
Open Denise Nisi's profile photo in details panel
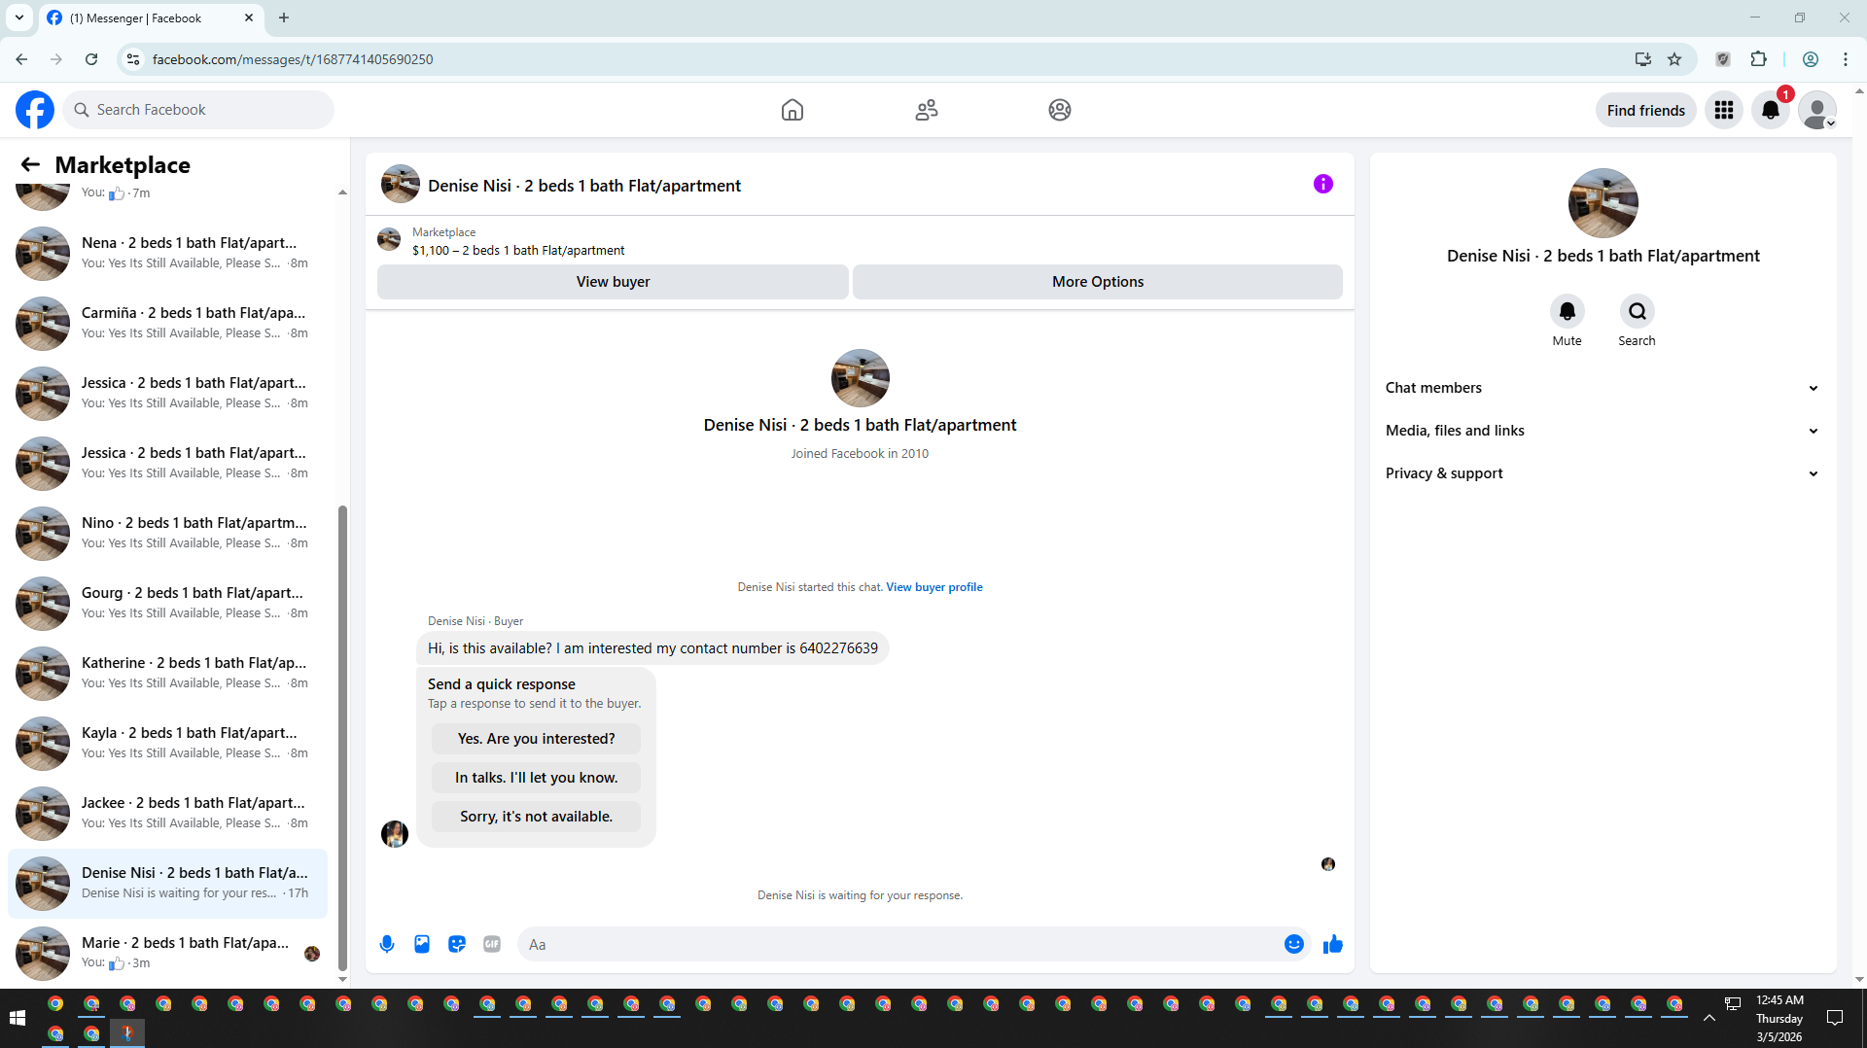pyautogui.click(x=1603, y=203)
